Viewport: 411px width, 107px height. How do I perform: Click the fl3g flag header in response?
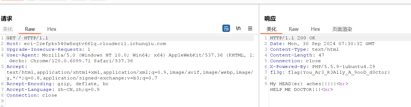(330, 72)
